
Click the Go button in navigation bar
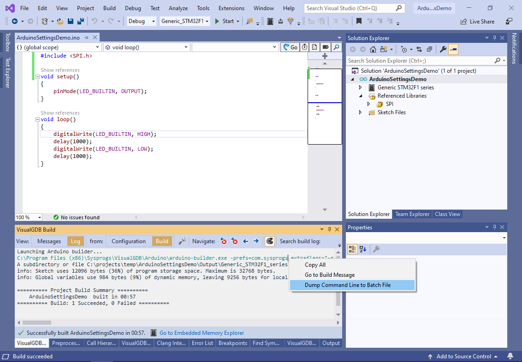coord(291,47)
